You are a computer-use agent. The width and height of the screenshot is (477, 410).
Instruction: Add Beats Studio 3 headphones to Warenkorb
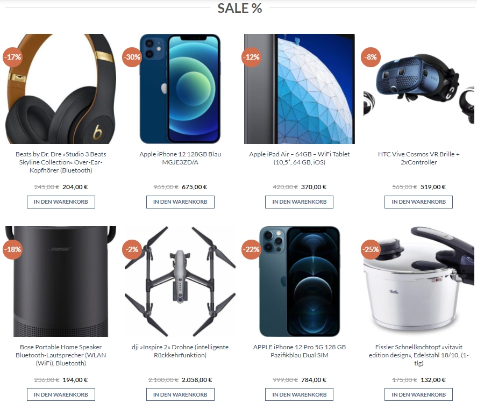pos(61,202)
